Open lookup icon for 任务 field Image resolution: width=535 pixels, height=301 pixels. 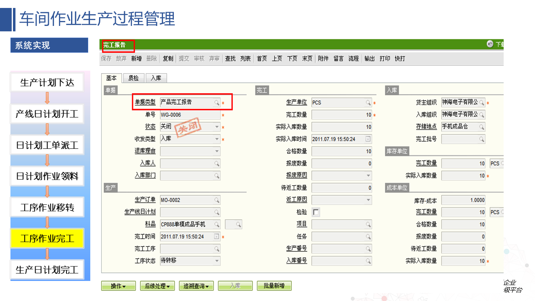(x=368, y=237)
